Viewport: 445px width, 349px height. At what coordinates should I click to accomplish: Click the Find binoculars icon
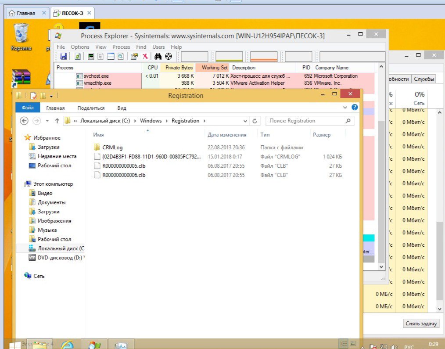158,56
